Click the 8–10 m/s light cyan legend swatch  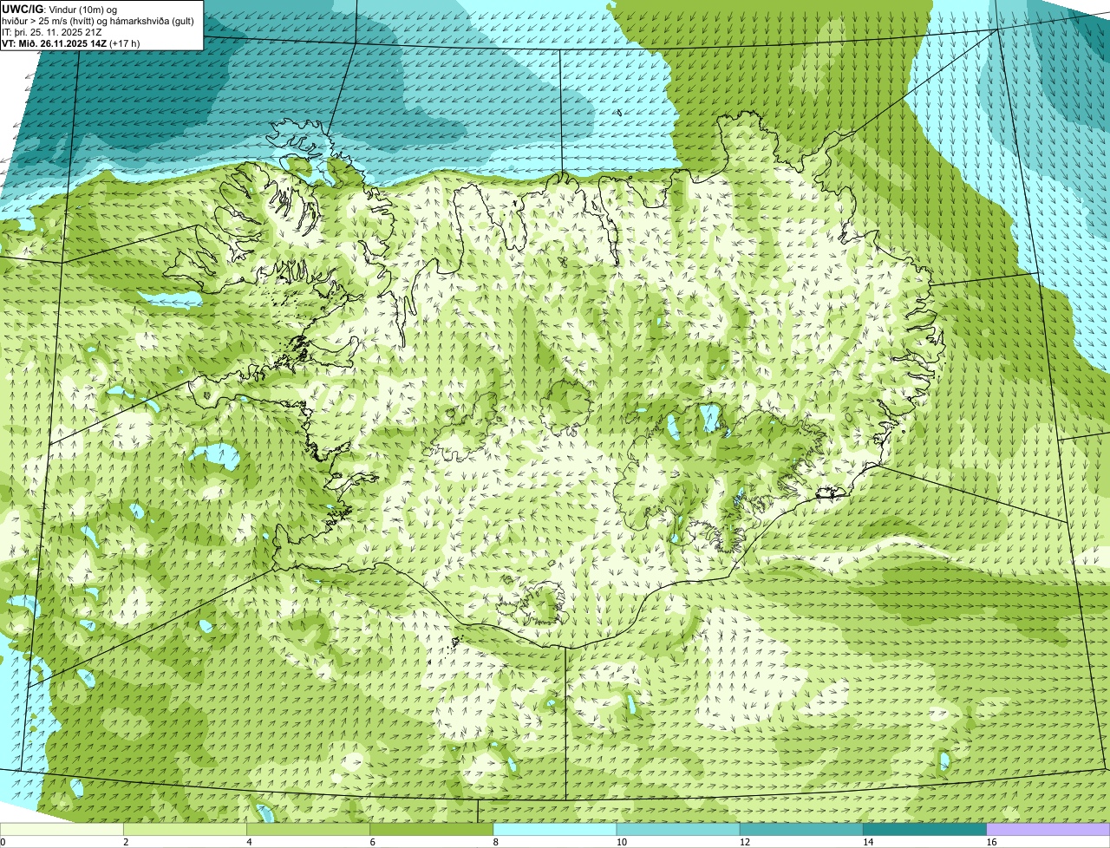[555, 830]
